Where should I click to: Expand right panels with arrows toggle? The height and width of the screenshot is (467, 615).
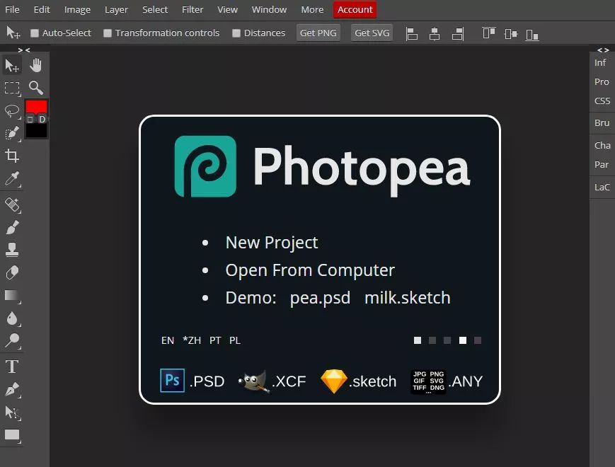603,50
